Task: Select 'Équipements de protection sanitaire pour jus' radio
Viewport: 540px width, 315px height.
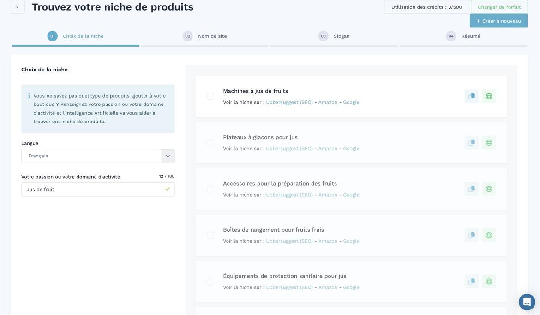Action: pos(210,281)
